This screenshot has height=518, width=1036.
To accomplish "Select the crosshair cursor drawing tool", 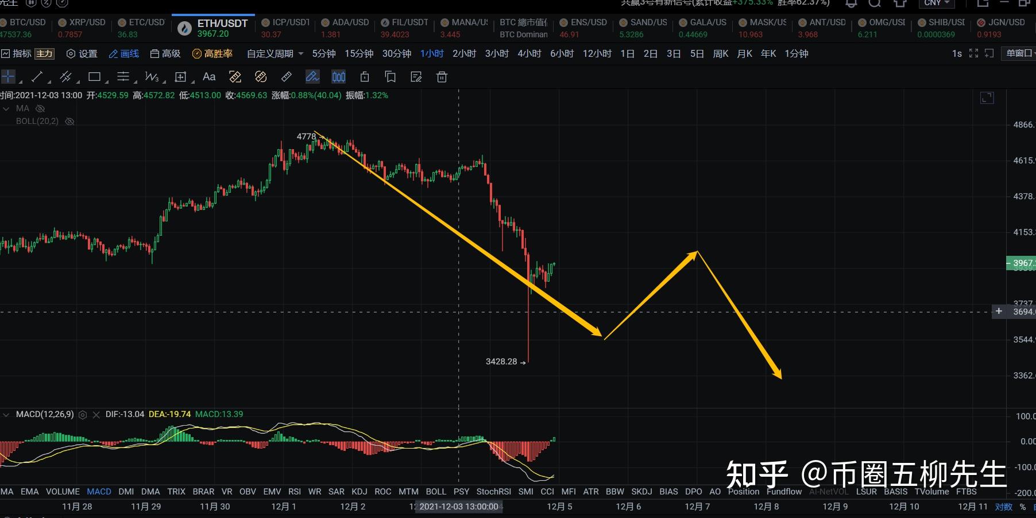I will (8, 76).
